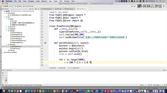The height and width of the screenshot is (93, 167).
Task: Close the DrawPoints.py editor tab
Action: [x=87, y=9]
